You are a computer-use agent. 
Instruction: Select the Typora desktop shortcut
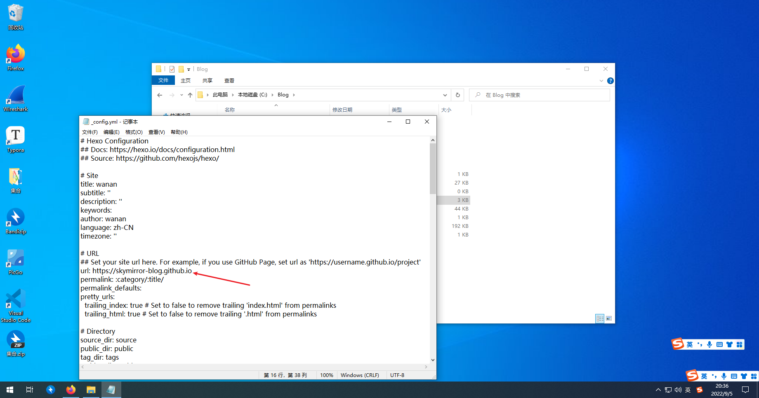point(16,139)
